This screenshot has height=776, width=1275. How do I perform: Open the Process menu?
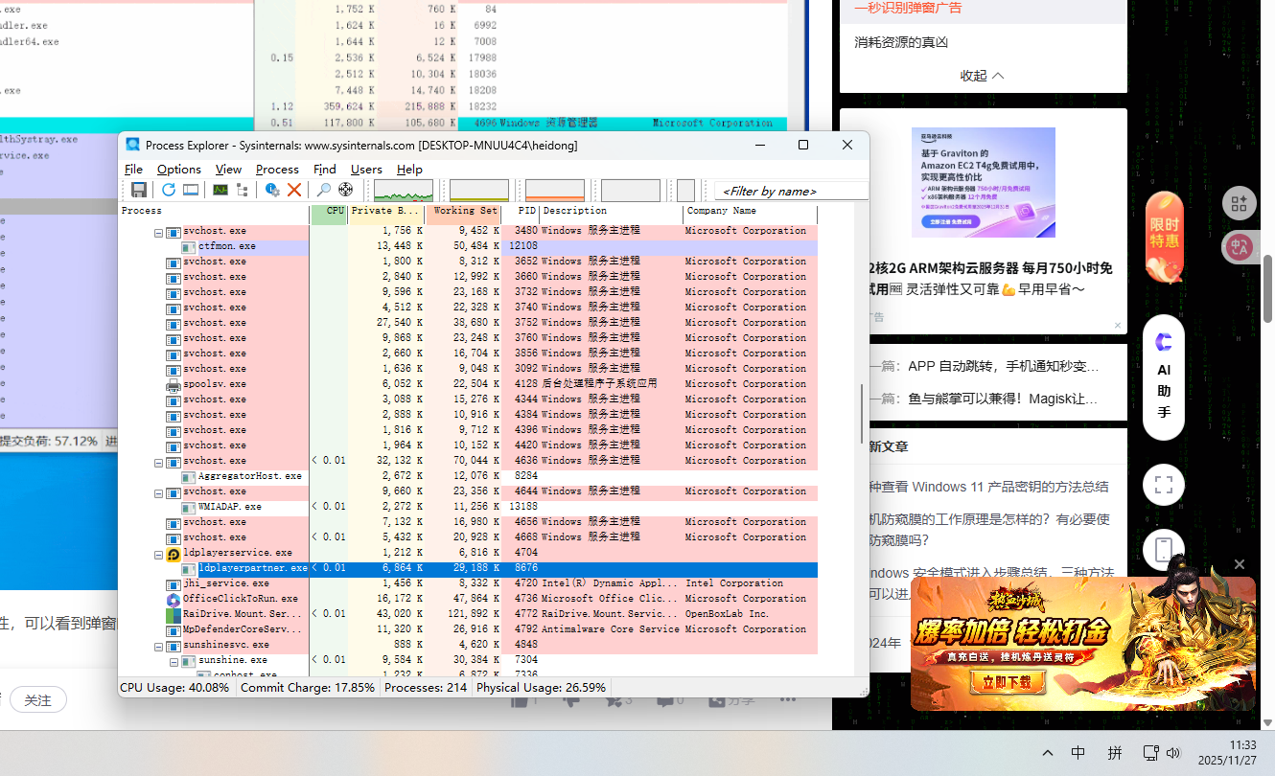pos(277,169)
